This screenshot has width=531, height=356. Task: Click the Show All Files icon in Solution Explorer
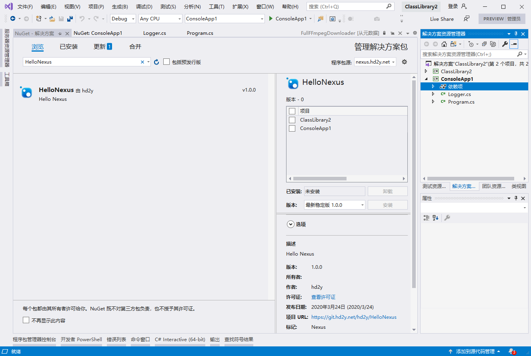point(493,44)
